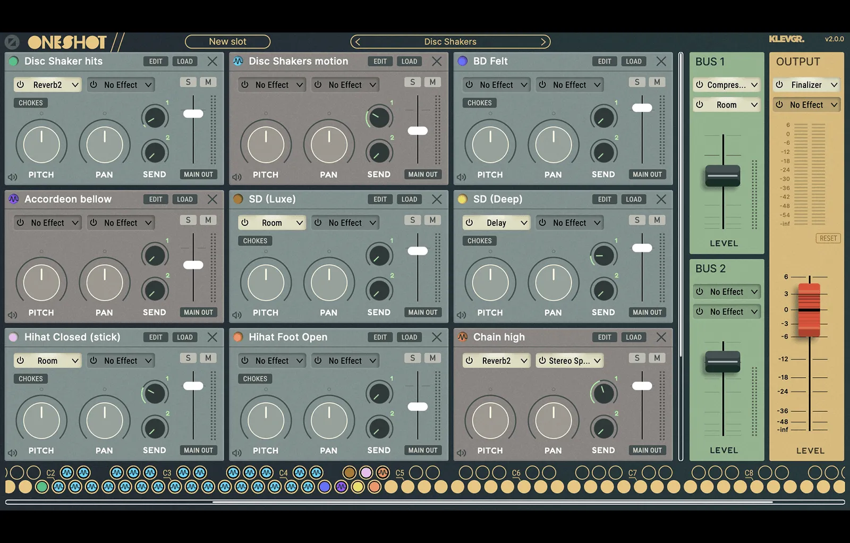
Task: Open the Reverb2 effect dropdown on Chain high
Action: 496,360
